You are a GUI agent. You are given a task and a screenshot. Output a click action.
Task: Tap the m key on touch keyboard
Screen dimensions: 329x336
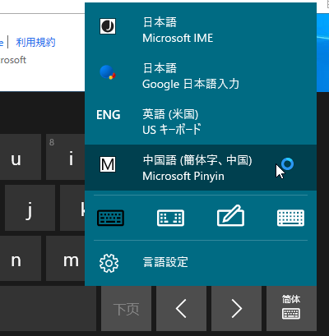pos(66,258)
